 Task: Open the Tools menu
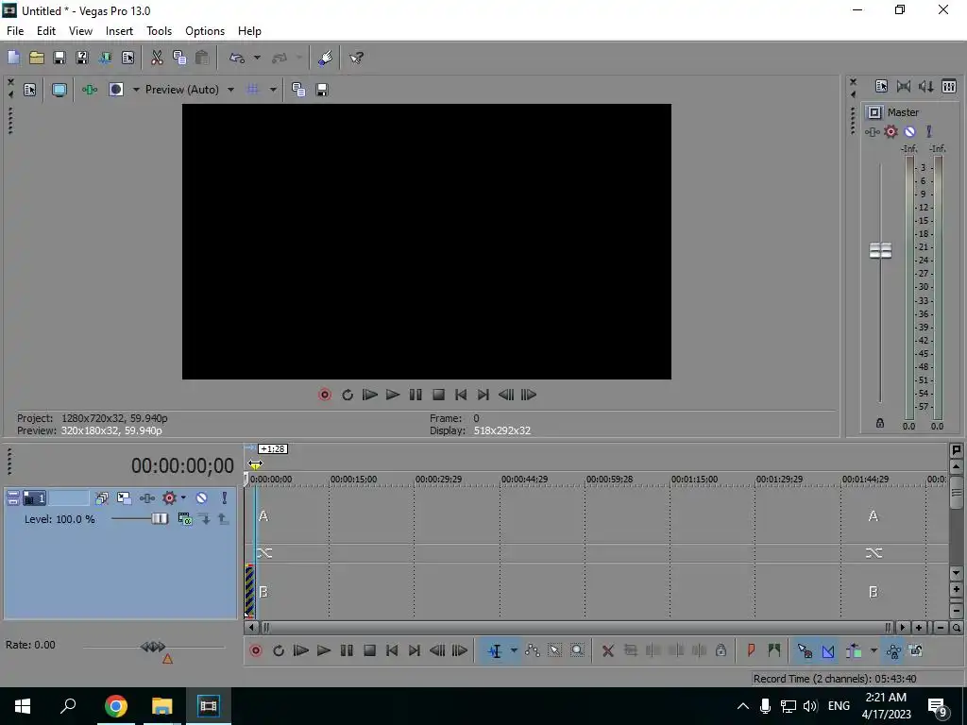159,31
